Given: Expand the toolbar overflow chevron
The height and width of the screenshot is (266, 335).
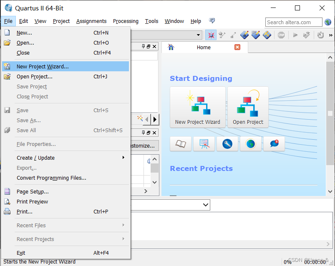Looking at the screenshot, I should pos(330,35).
